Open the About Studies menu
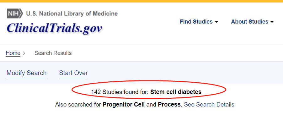 point(249,22)
